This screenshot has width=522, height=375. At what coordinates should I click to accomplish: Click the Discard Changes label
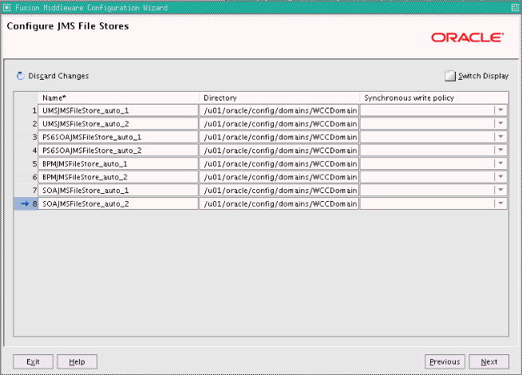tap(58, 76)
